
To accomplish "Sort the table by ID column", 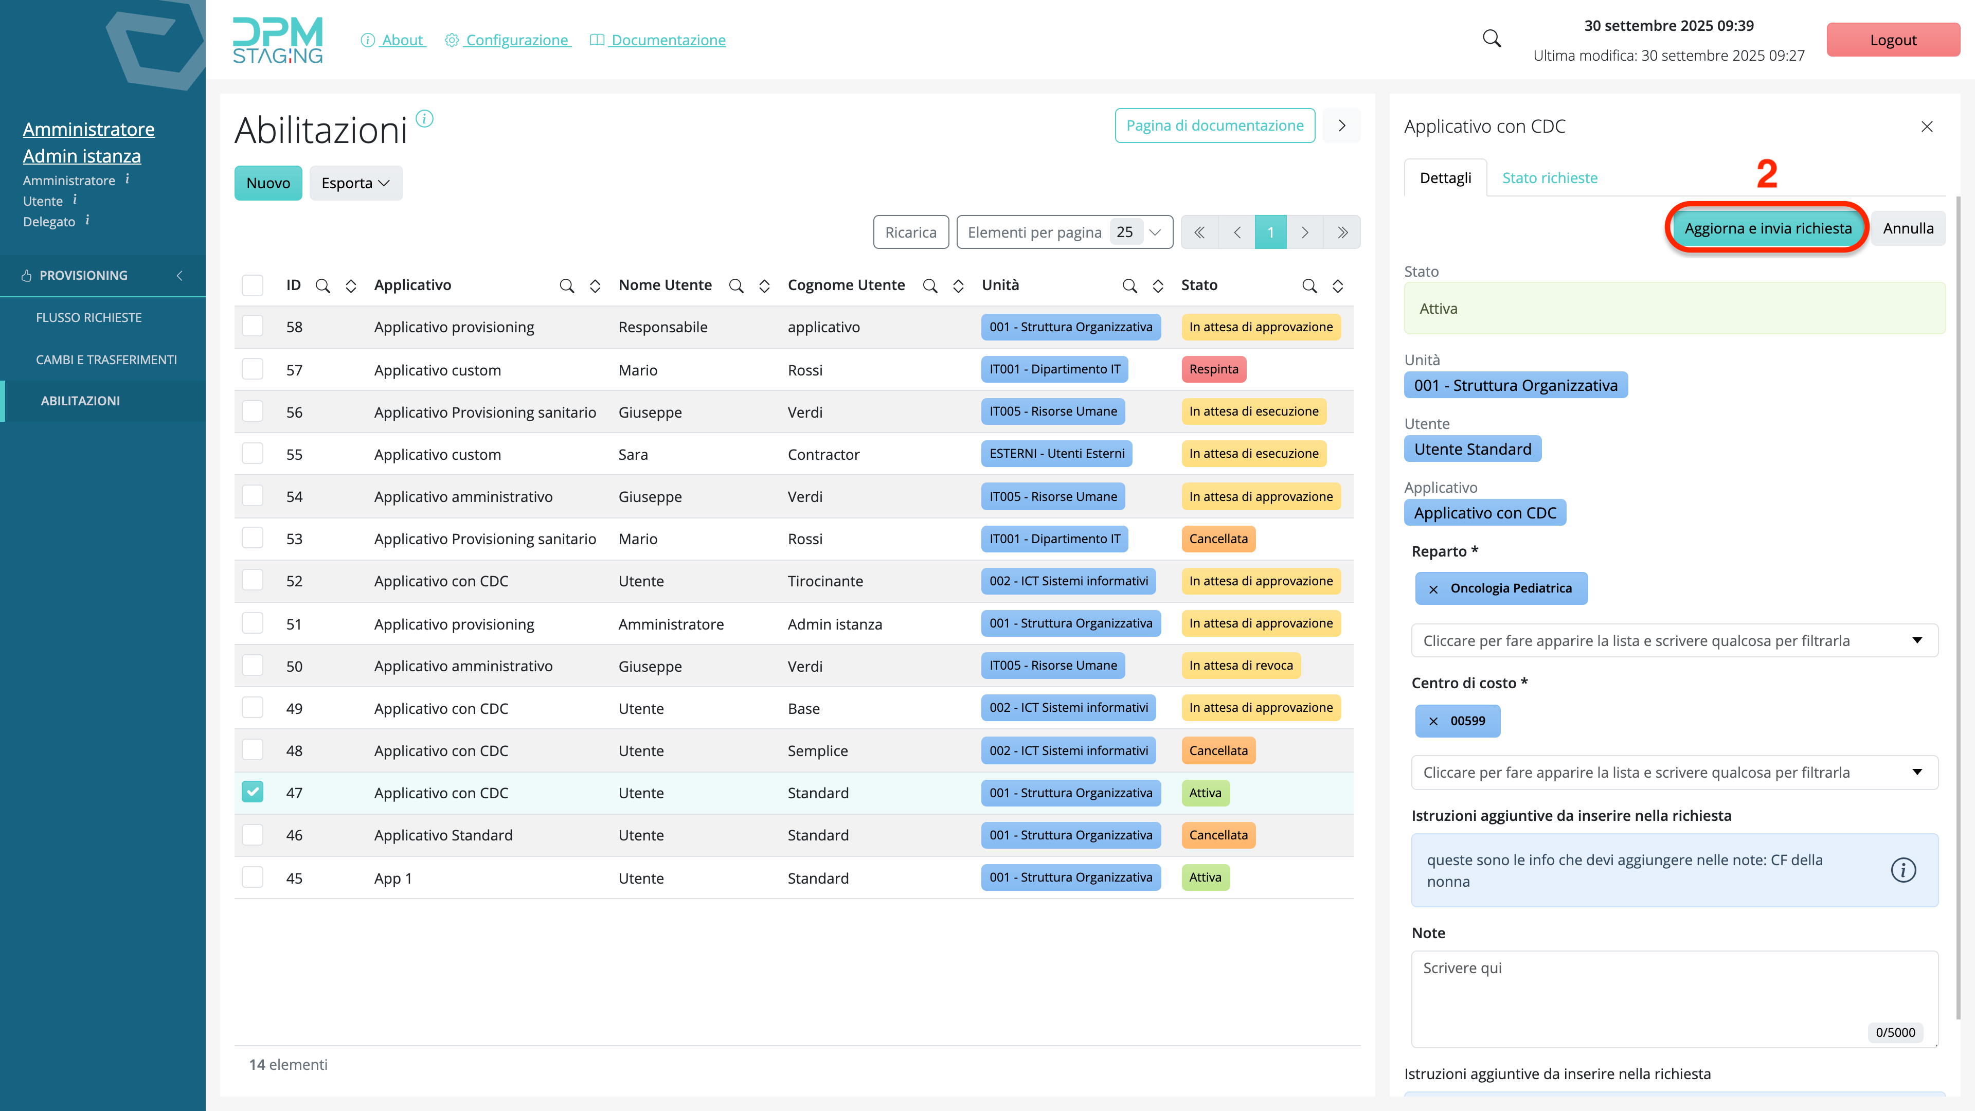I will coord(351,286).
